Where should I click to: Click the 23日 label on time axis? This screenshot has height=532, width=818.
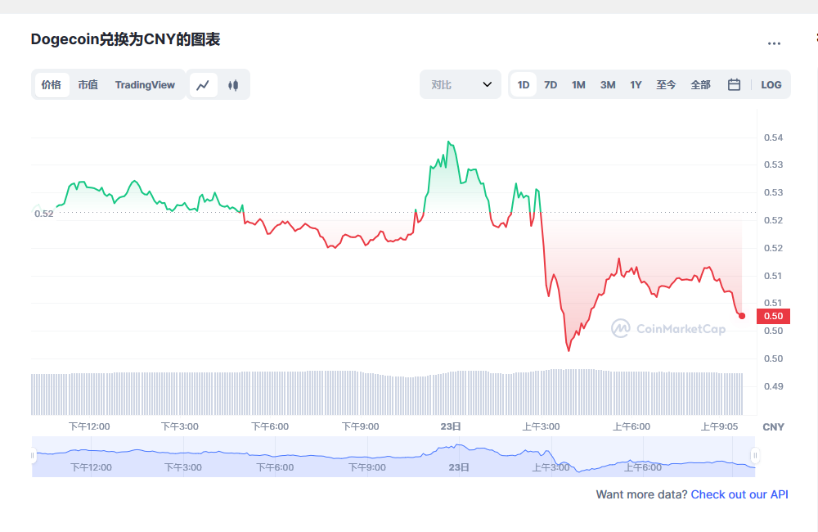click(x=448, y=426)
